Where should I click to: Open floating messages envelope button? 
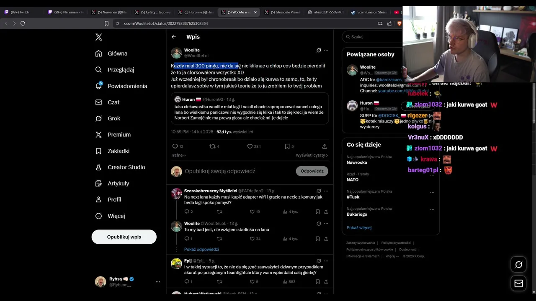coord(518,283)
